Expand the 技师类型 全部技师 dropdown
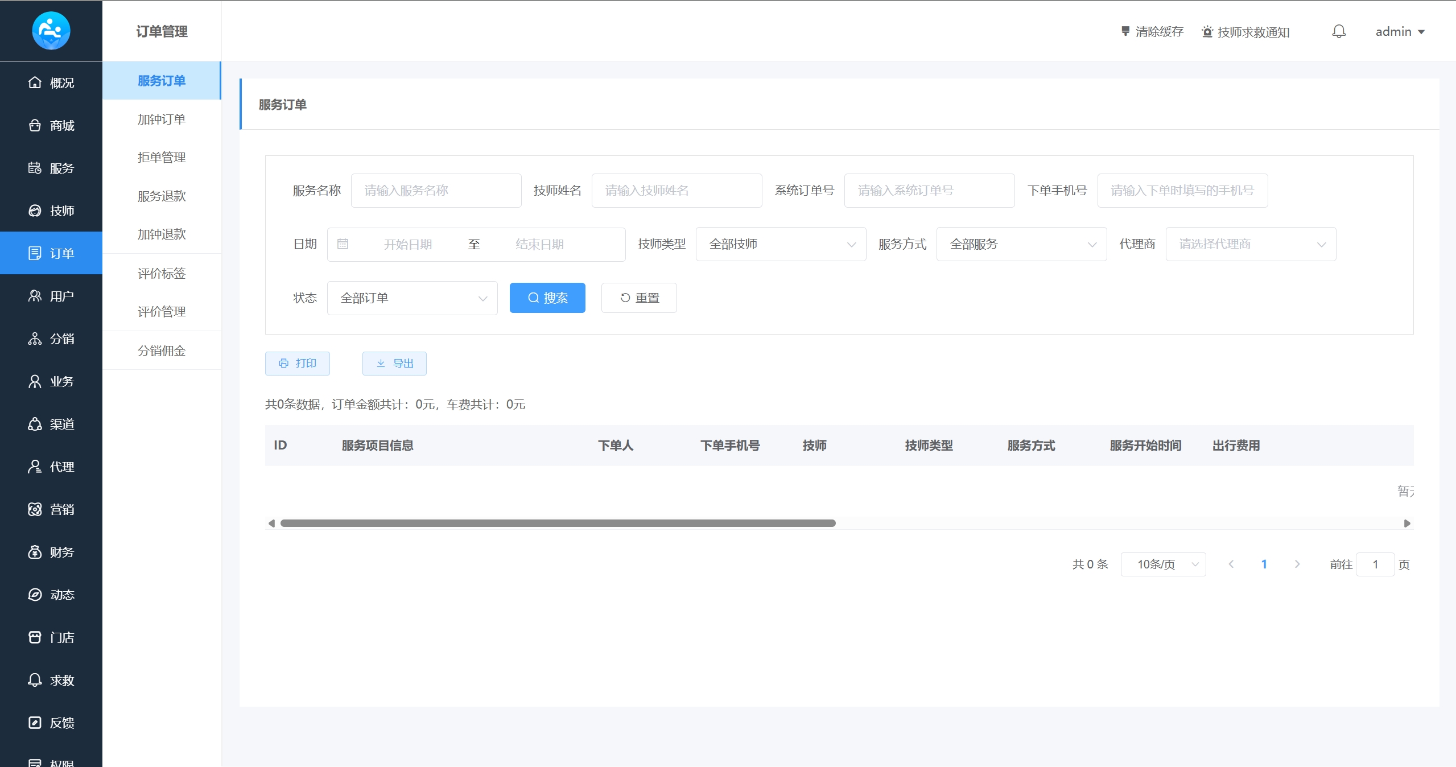 coord(781,245)
